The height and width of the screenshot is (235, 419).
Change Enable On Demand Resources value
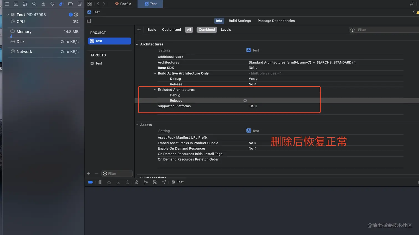[252, 149]
